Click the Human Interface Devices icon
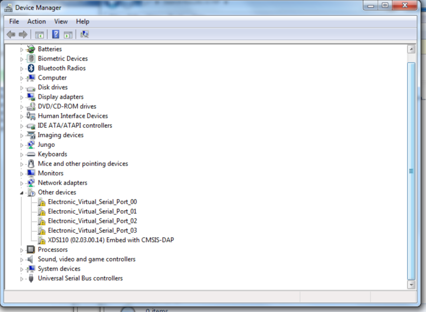The width and height of the screenshot is (426, 312). (x=31, y=116)
